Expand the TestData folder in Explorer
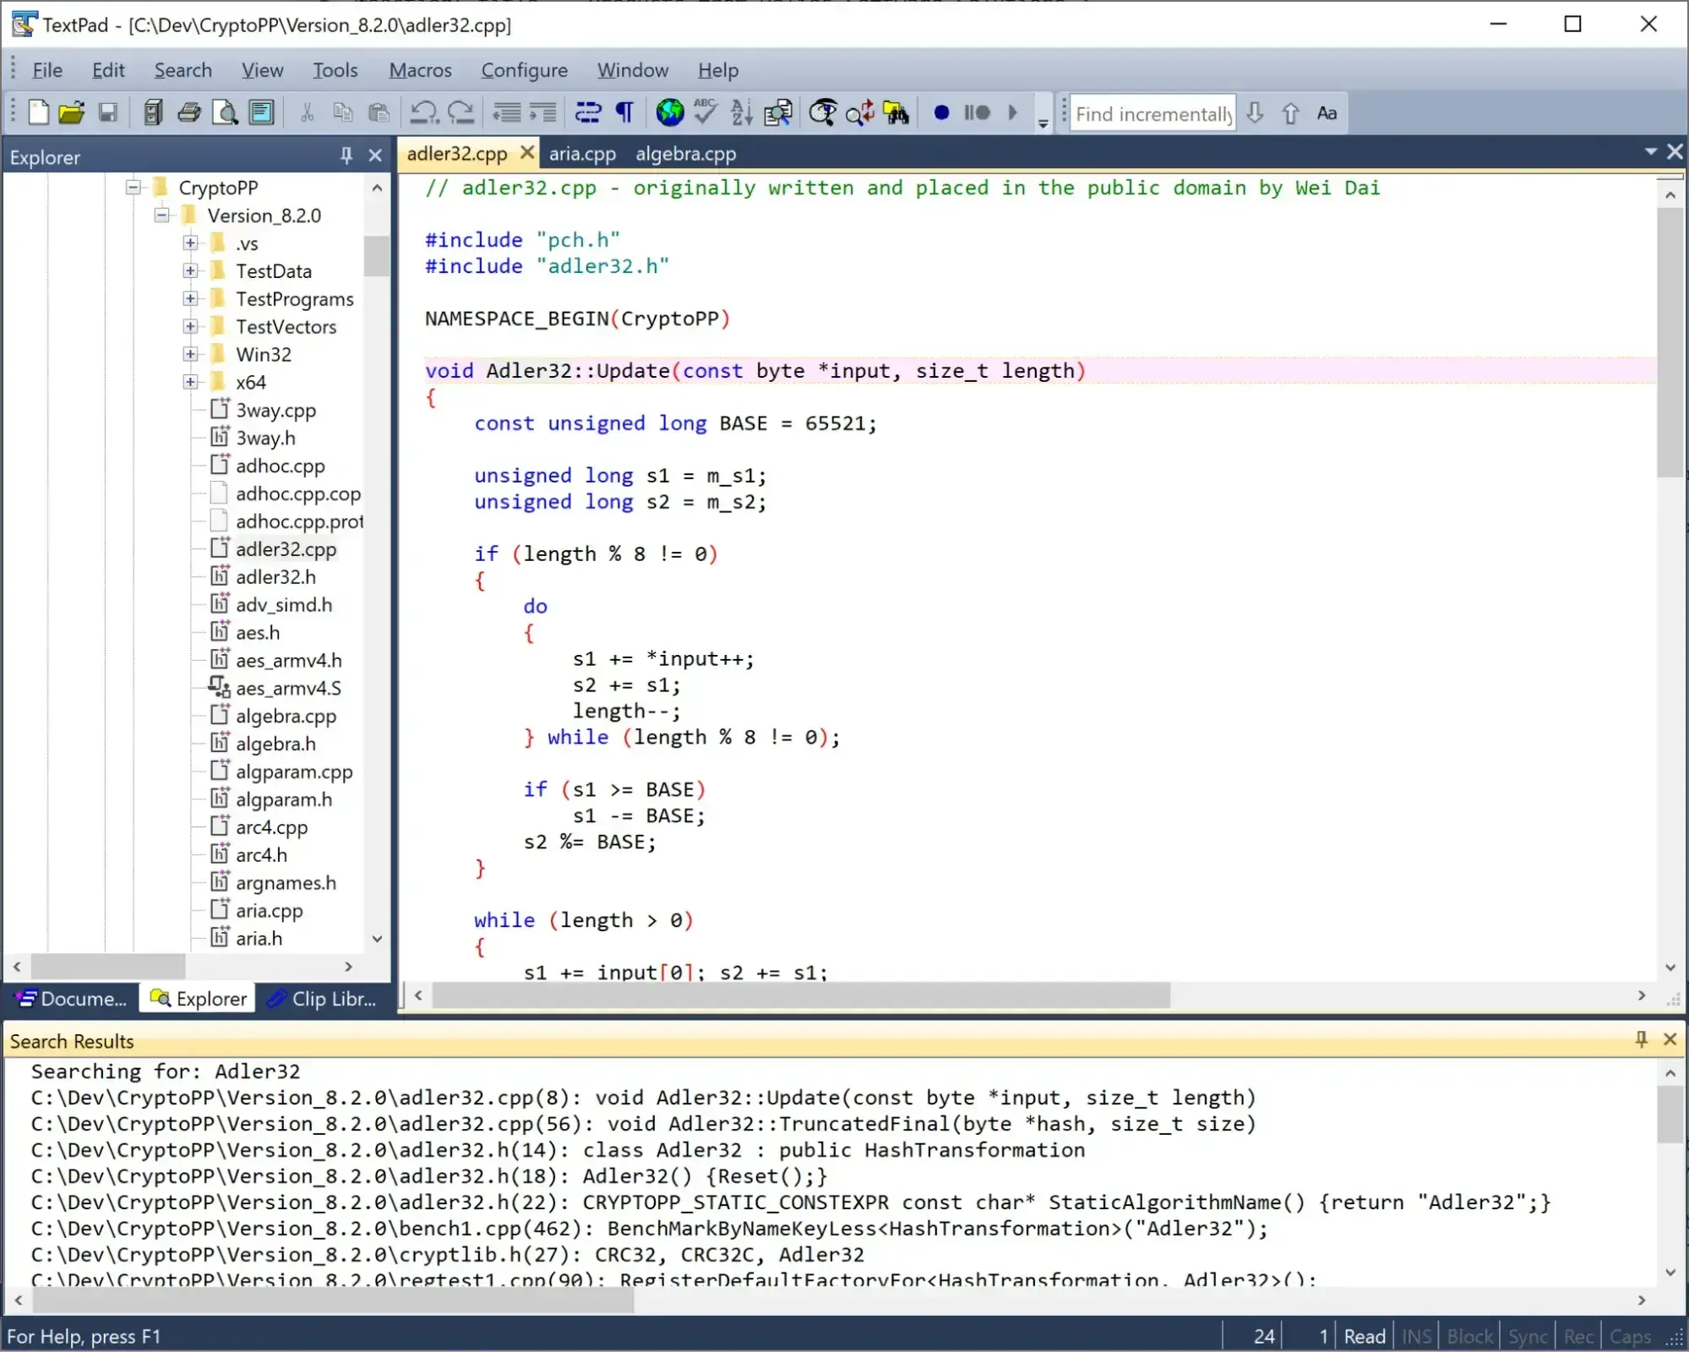Screen dimensions: 1689x1352 (x=190, y=270)
